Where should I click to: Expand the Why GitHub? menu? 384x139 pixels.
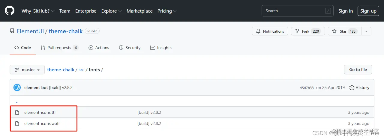[x=38, y=11]
